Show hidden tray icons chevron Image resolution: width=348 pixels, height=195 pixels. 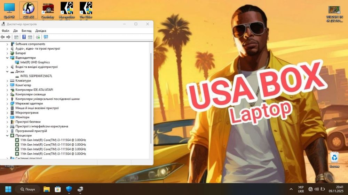click(291, 189)
